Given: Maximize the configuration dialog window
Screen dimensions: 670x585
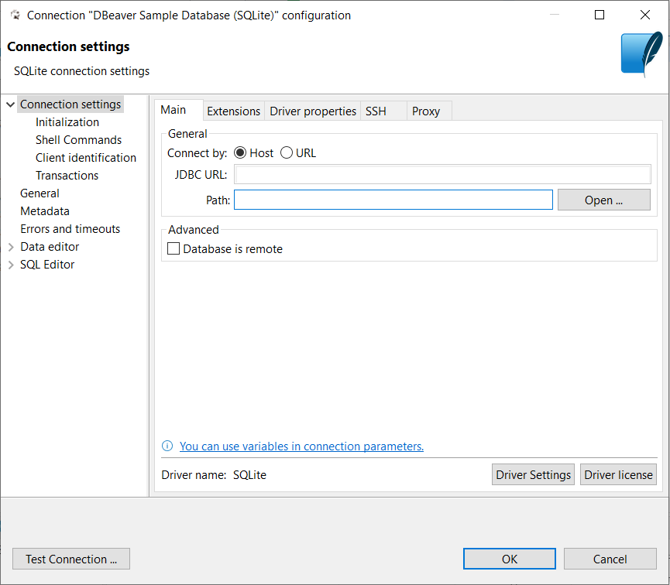Looking at the screenshot, I should click(x=600, y=15).
